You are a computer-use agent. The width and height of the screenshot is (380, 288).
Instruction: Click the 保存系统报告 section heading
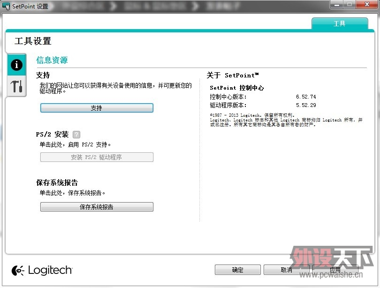[x=57, y=182]
